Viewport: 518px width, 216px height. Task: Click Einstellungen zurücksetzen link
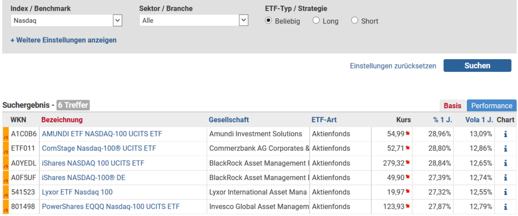(x=393, y=66)
